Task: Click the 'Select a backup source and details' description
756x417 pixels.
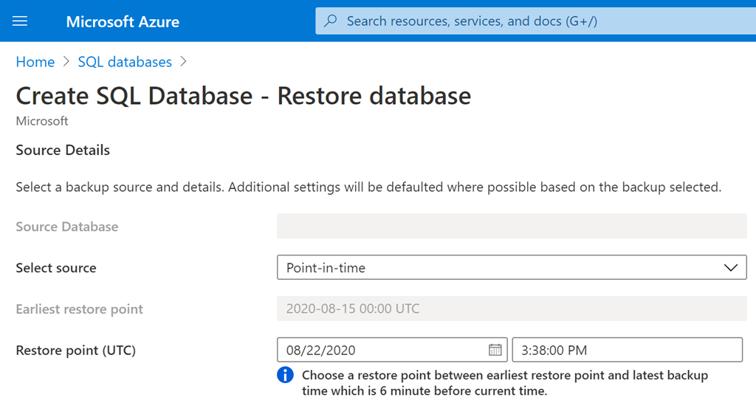Action: [368, 187]
